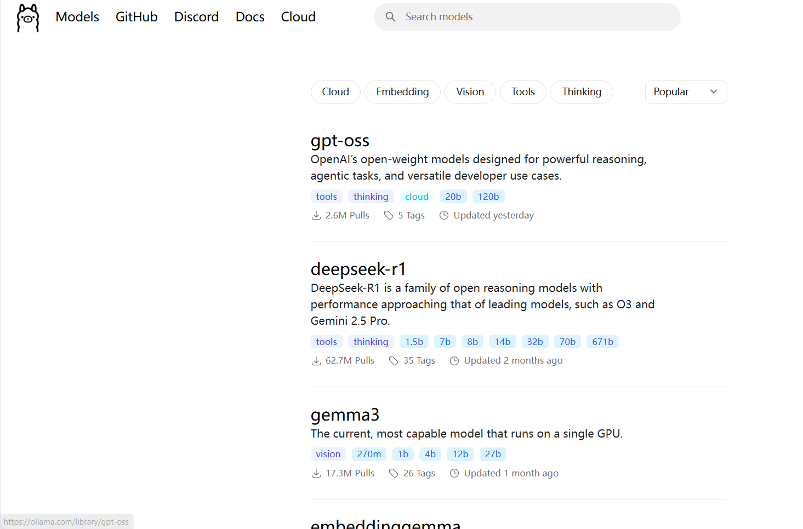Focus the Search models field
This screenshot has width=803, height=529.
[527, 17]
